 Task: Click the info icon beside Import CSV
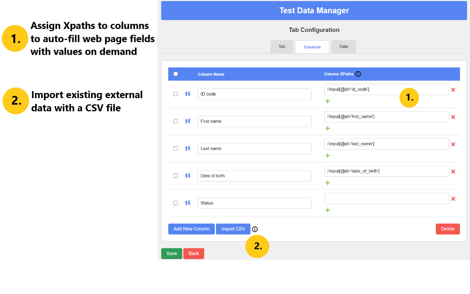[x=255, y=229]
